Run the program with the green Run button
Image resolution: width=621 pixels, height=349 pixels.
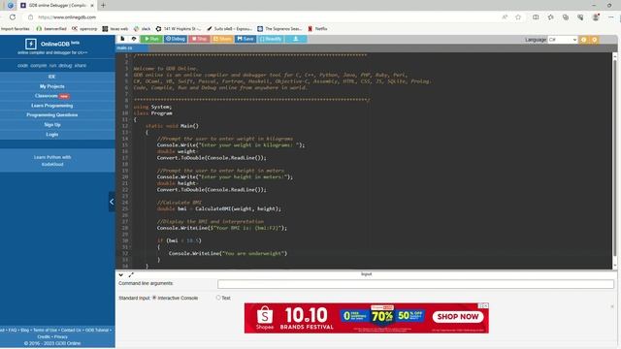[x=151, y=39]
